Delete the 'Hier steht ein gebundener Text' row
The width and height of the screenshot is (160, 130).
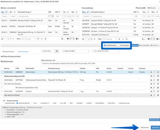click(158, 88)
